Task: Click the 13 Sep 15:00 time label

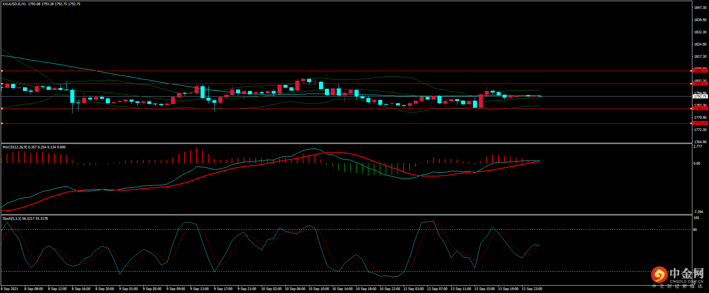Action: pos(484,289)
